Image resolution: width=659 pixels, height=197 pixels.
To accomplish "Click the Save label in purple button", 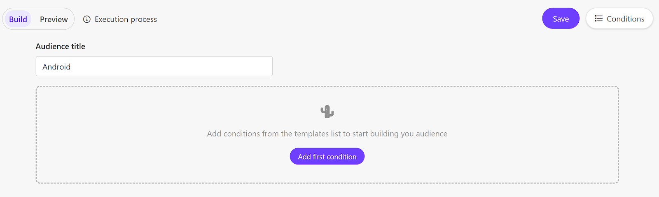I will pos(561,19).
